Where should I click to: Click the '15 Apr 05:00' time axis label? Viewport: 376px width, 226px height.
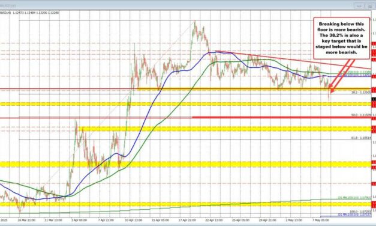tap(160, 220)
